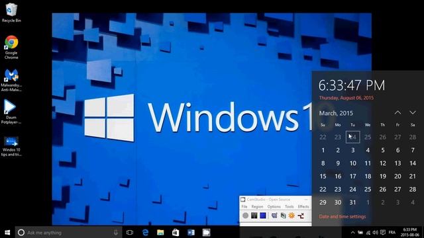Screen dimensions: 424x238
Task: Open the CamStudio Effects menu
Action: tap(303, 206)
